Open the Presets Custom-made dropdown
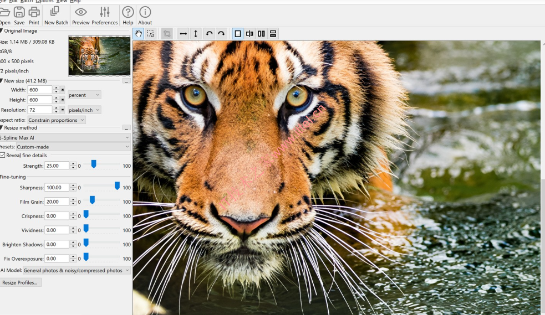This screenshot has height=315, width=545. tap(73, 147)
